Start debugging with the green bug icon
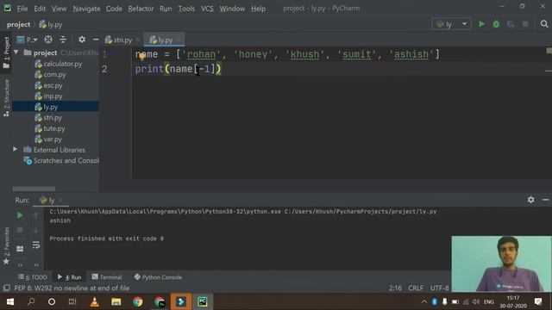 pos(496,24)
